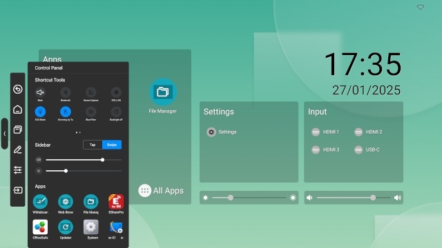Click the loud volume speaker icon

398,198
